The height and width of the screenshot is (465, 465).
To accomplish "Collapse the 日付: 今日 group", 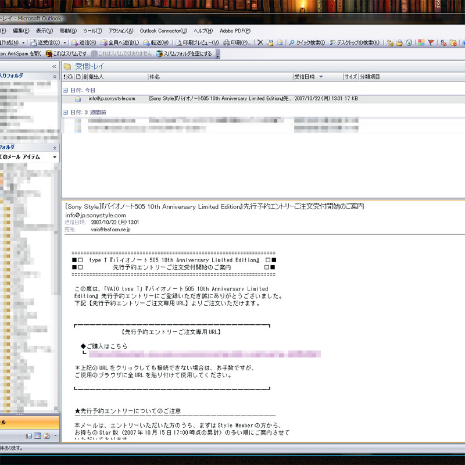I will [x=65, y=90].
